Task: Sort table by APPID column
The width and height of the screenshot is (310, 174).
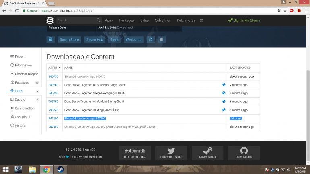Action: coord(55,68)
